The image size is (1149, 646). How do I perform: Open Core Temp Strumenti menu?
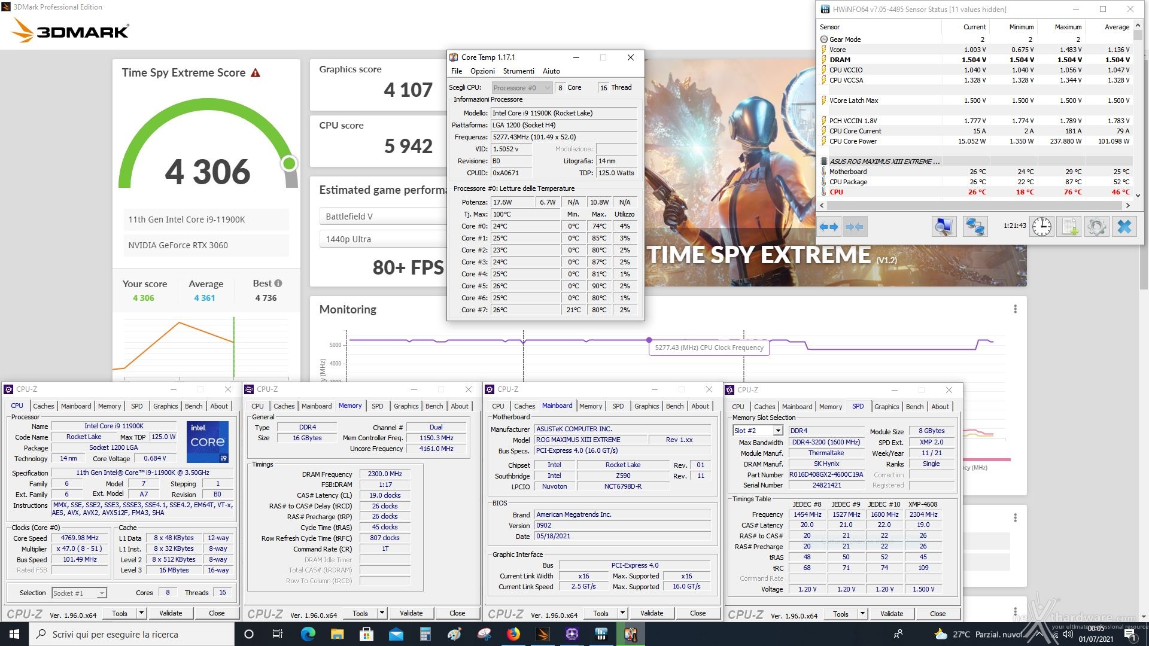pos(519,71)
